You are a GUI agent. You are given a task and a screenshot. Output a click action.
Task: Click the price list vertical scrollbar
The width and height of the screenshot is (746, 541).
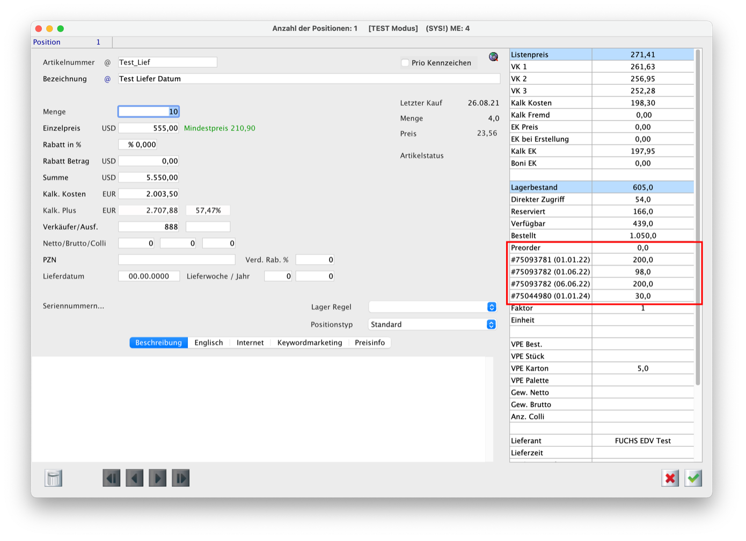[698, 215]
